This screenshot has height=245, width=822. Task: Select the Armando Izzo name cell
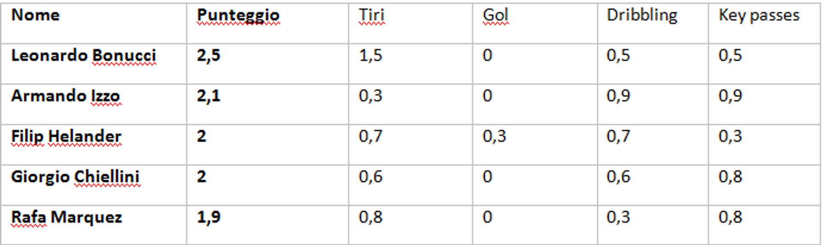[x=94, y=104]
